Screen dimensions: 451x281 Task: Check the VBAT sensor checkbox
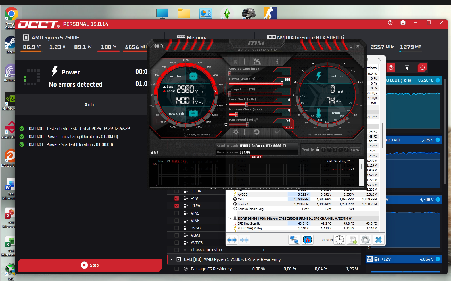(177, 235)
